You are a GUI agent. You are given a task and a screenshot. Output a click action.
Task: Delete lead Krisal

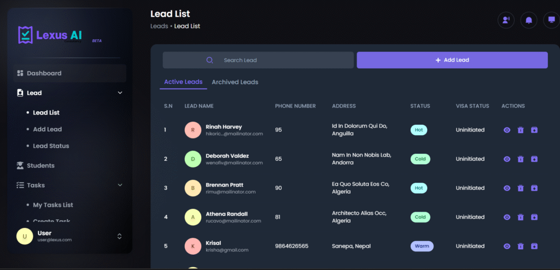coord(521,246)
